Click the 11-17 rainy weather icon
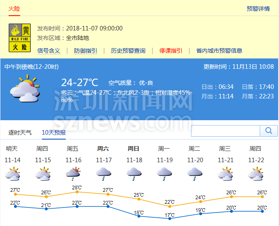 coord(103,174)
